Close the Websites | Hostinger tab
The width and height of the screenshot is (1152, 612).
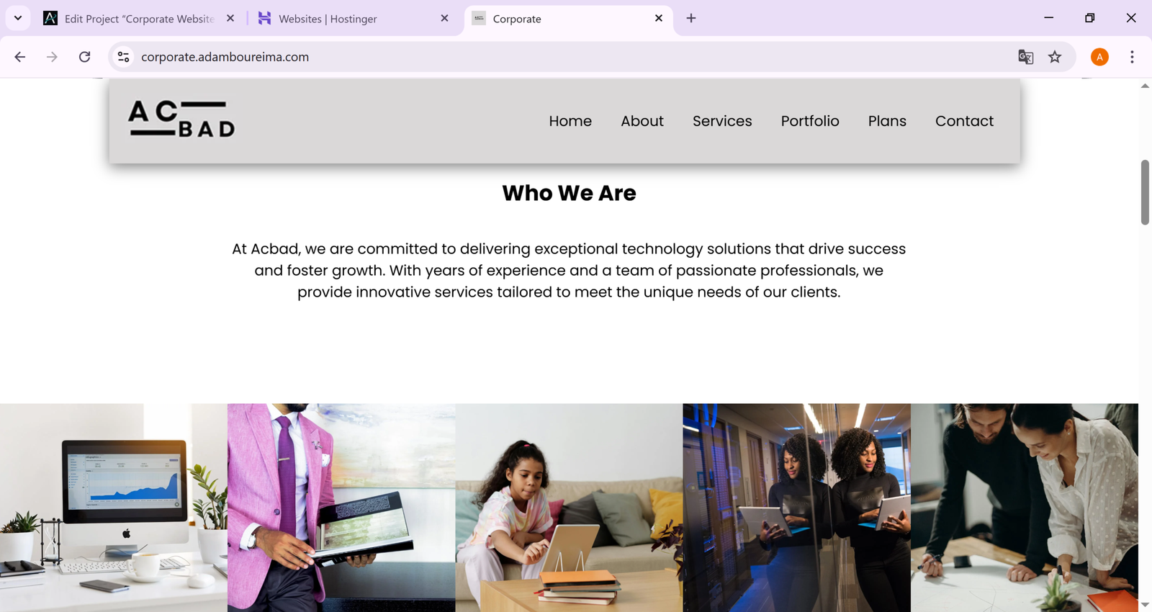click(x=444, y=18)
